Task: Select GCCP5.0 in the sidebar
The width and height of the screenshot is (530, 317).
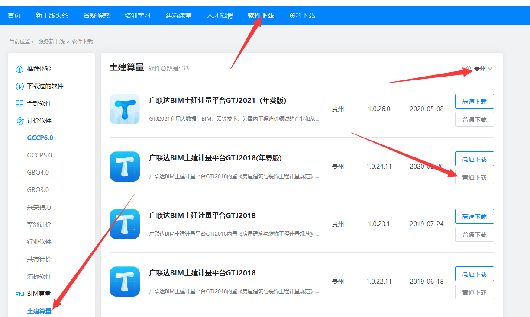Action: pos(39,155)
